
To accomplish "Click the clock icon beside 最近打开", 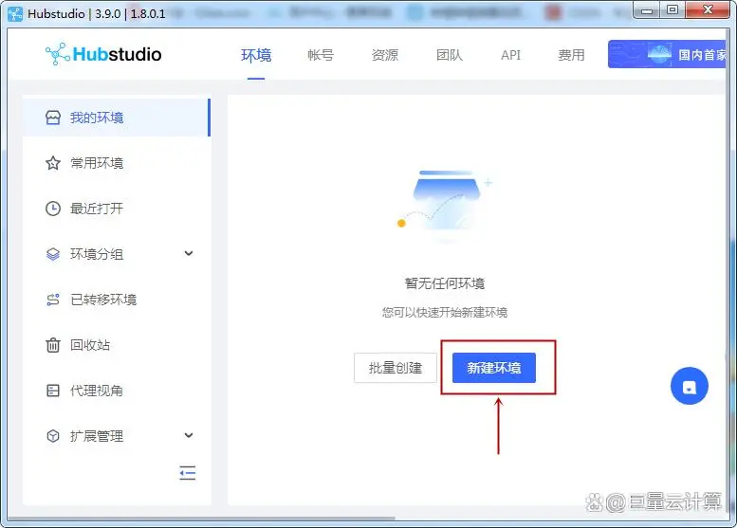I will tap(53, 209).
